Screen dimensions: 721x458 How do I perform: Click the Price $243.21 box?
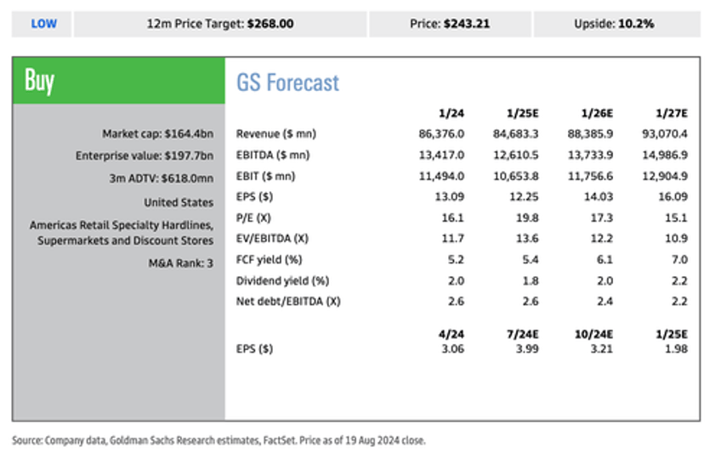(450, 24)
